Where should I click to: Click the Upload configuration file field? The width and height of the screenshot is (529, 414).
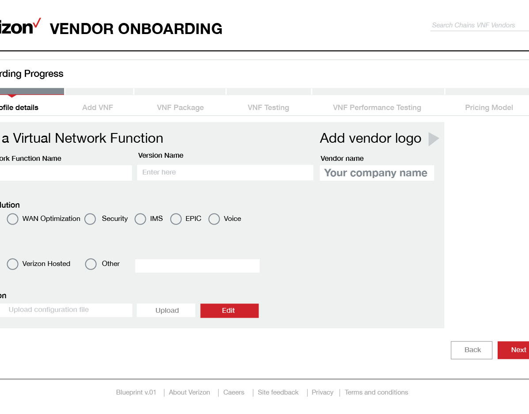click(x=66, y=310)
